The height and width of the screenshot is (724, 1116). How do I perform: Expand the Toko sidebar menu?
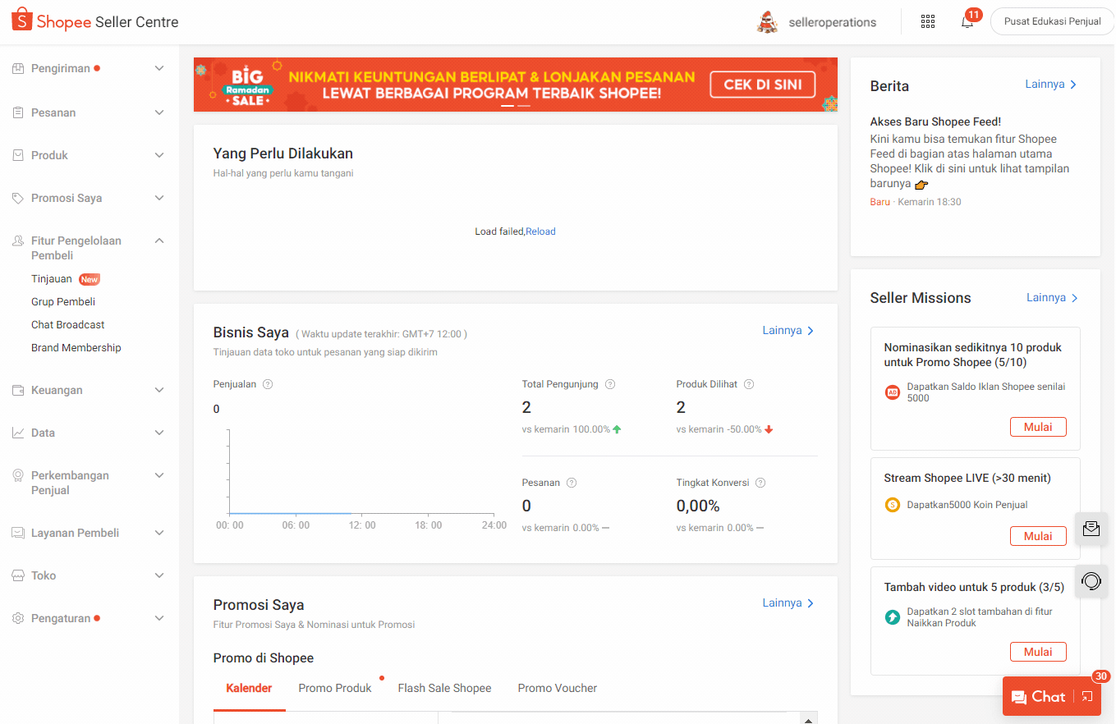[158, 575]
